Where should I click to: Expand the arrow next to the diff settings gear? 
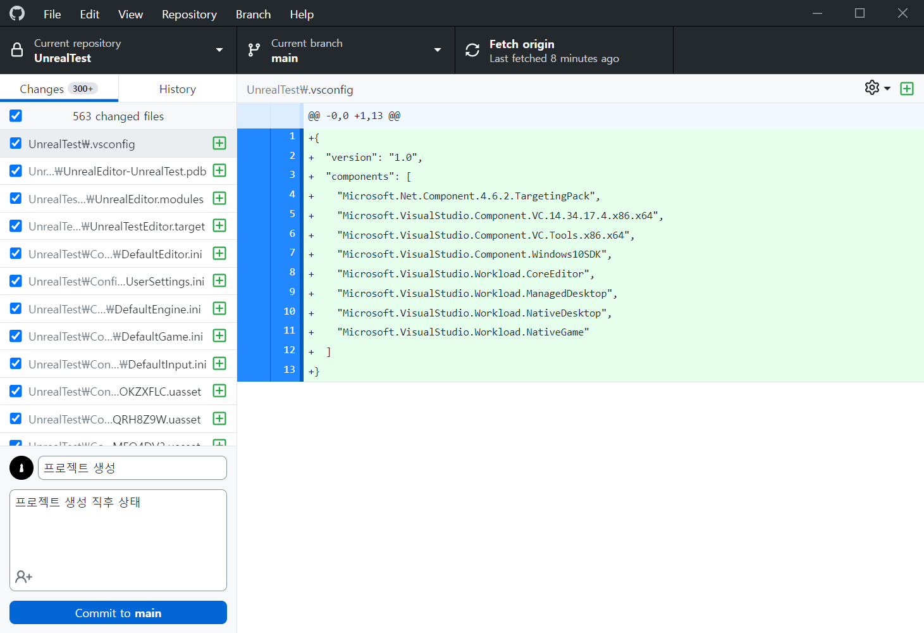pos(887,89)
